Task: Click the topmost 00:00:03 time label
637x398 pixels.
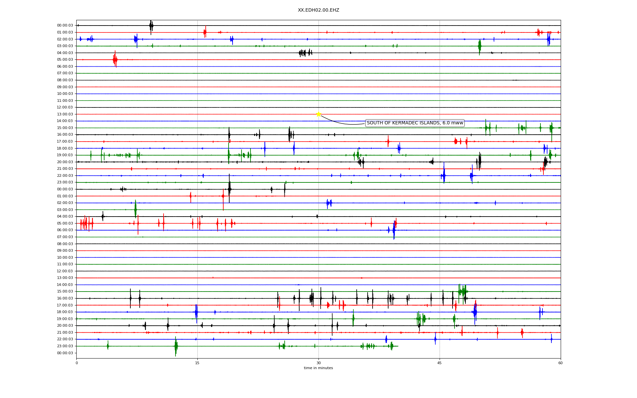Action: 65,26
